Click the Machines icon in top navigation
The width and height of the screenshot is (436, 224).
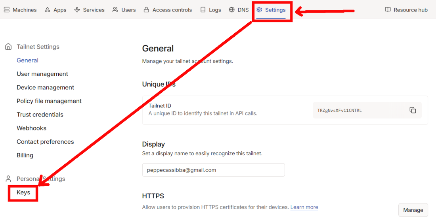7,10
